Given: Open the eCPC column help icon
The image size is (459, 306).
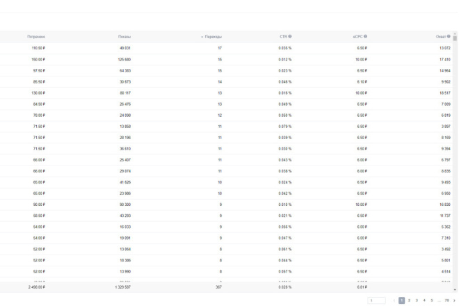Looking at the screenshot, I should pyautogui.click(x=365, y=36).
